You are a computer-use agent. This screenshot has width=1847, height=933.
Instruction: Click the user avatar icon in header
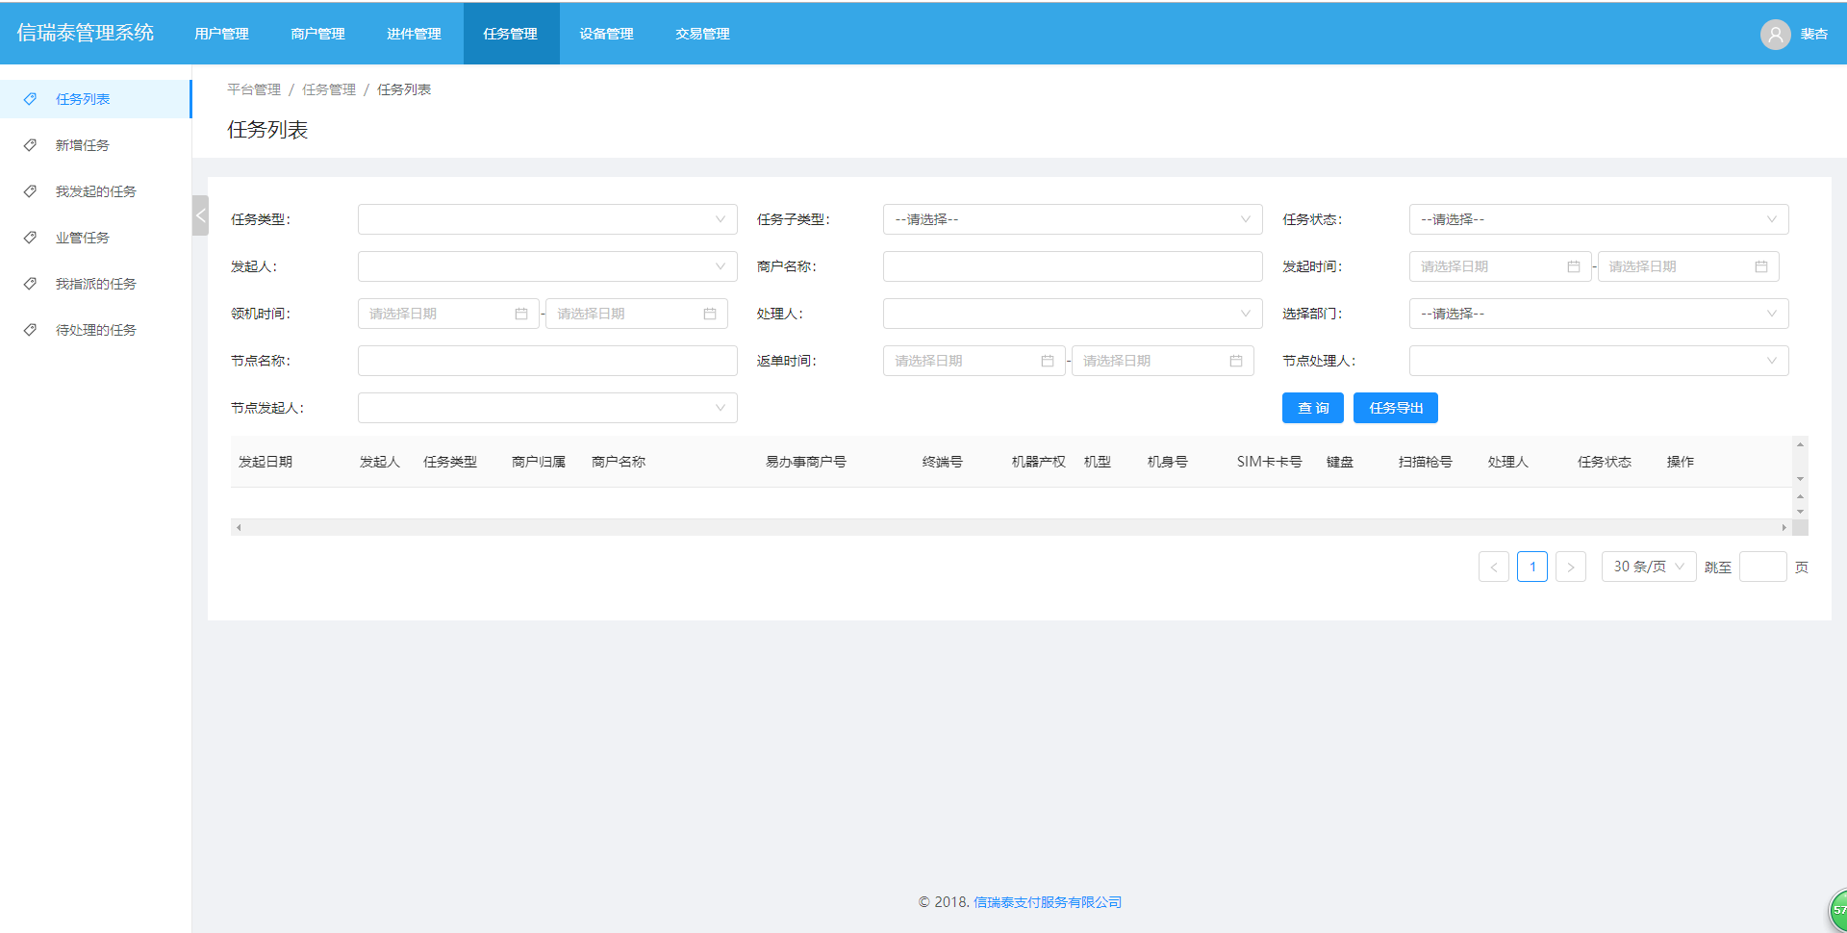[1775, 35]
